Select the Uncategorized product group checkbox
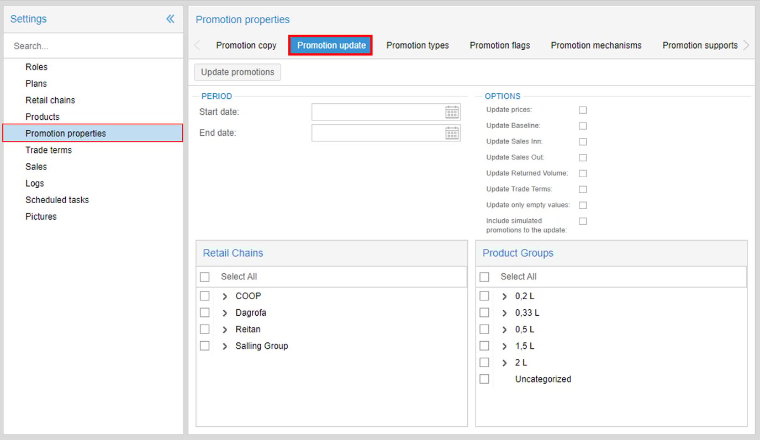The height and width of the screenshot is (440, 760). click(484, 379)
